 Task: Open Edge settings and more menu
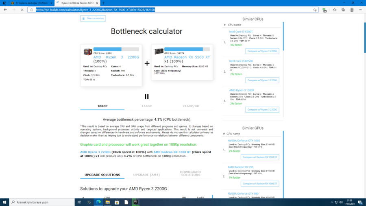point(361,10)
